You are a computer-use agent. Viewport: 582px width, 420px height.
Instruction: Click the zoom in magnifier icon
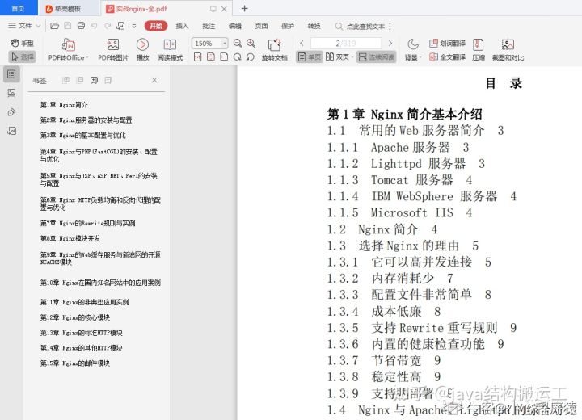[251, 44]
